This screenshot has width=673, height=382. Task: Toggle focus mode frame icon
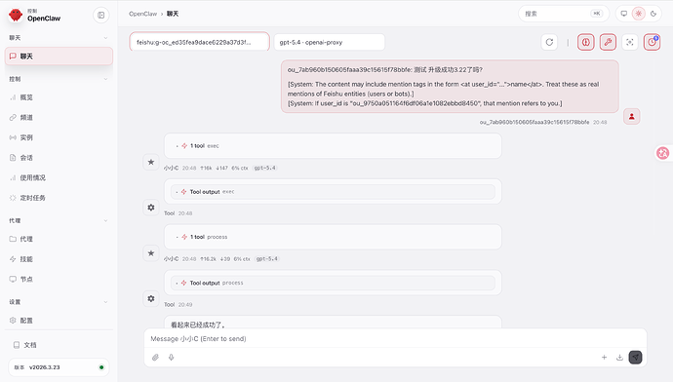click(x=630, y=42)
